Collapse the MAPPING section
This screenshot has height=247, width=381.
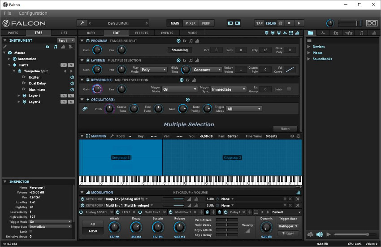point(82,136)
